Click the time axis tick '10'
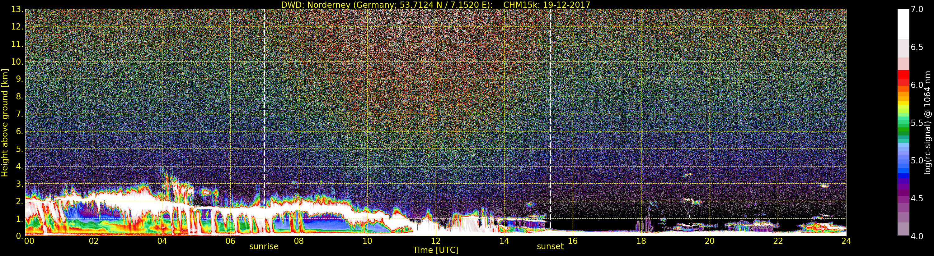 pos(367,241)
